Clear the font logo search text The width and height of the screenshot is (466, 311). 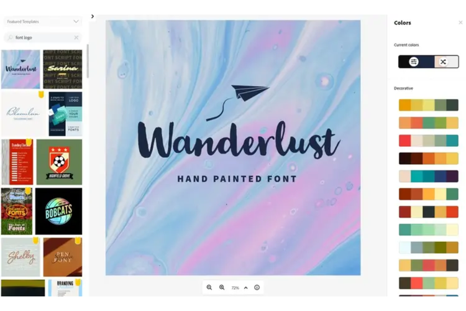(76, 37)
